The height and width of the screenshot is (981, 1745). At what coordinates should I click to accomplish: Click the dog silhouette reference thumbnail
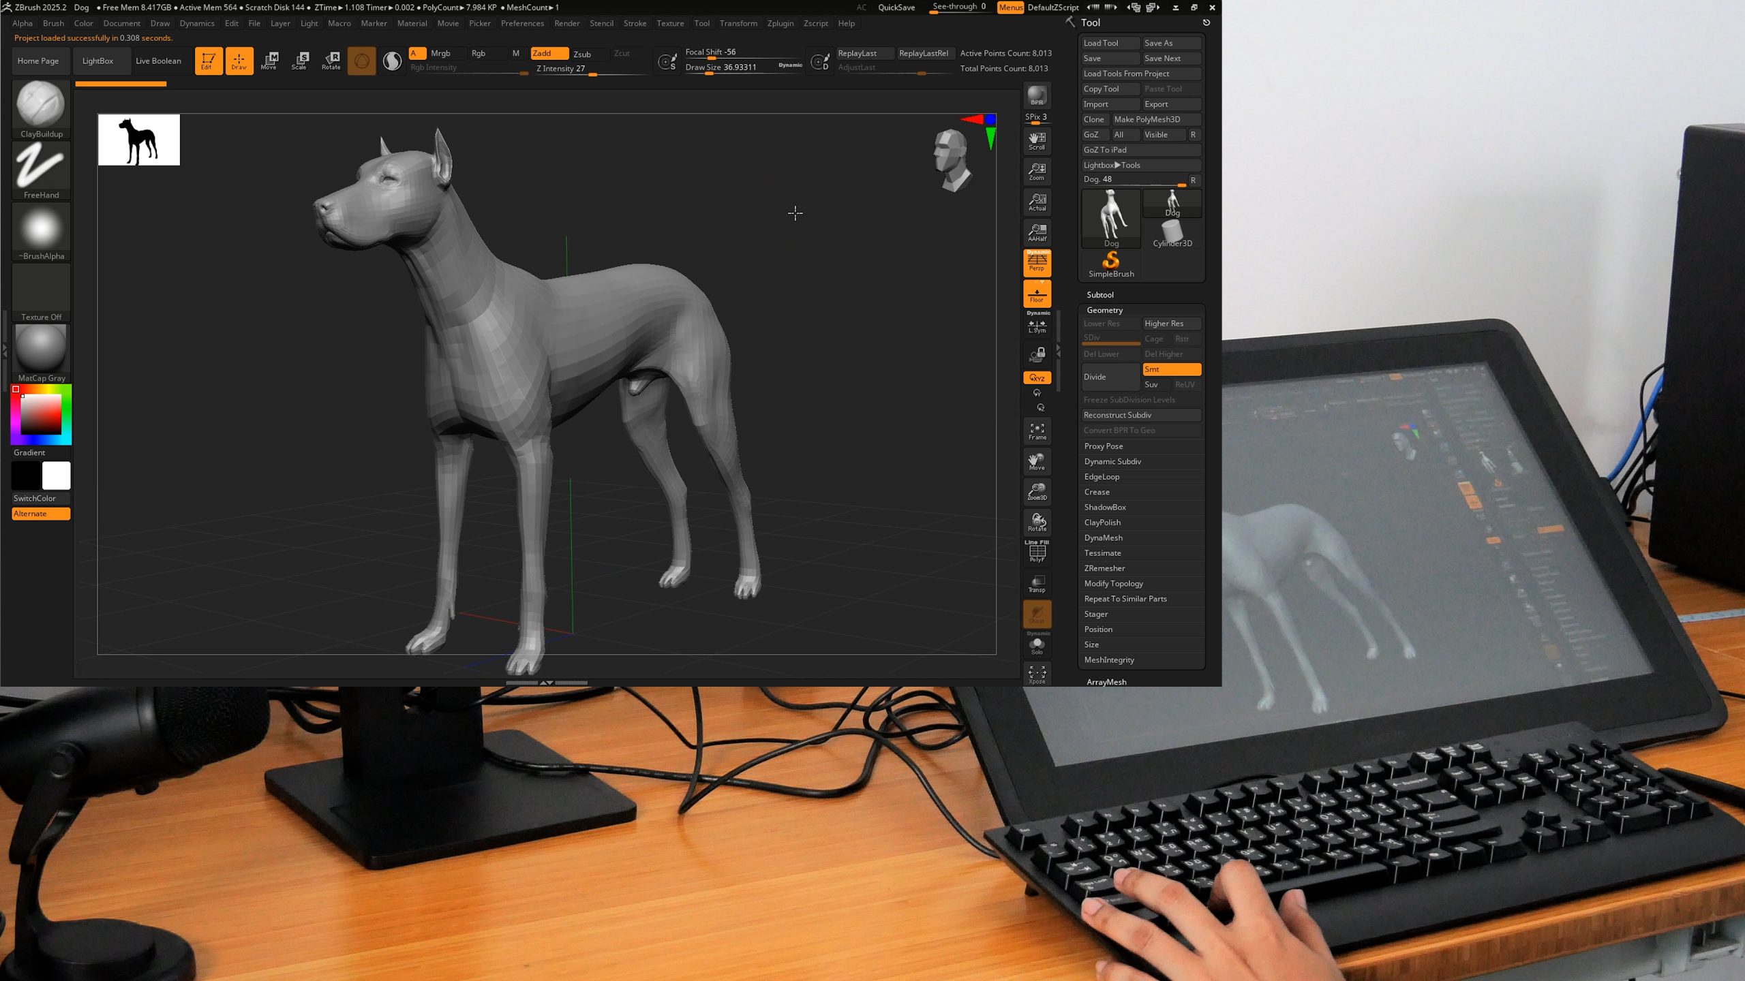point(139,140)
